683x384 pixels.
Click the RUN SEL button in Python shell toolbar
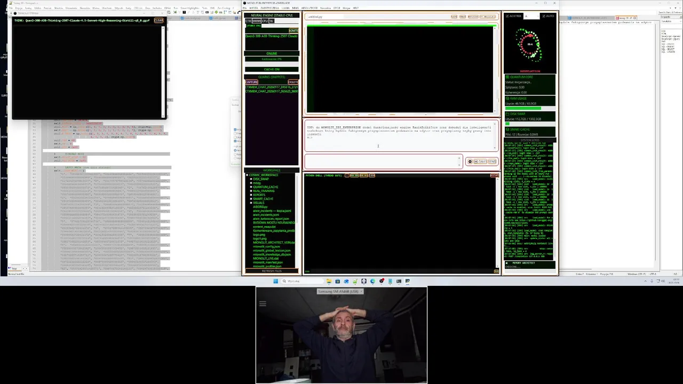coord(355,175)
